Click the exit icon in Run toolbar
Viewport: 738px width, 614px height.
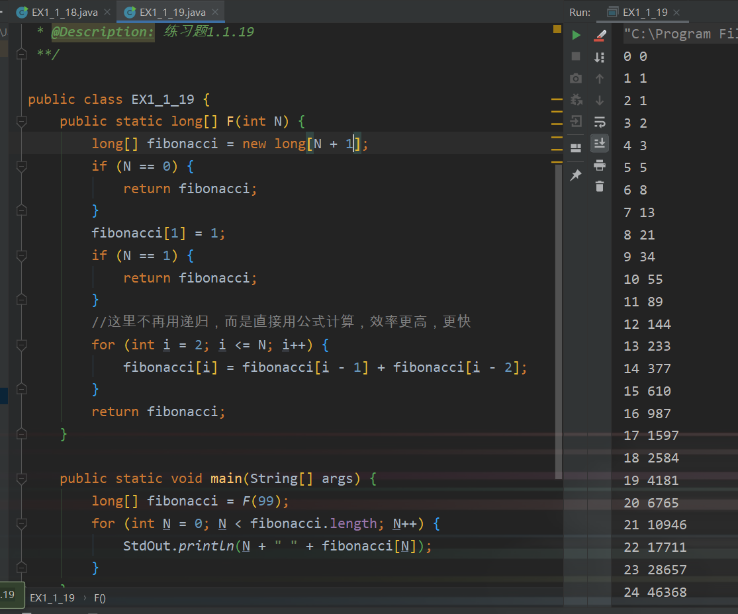click(x=576, y=122)
